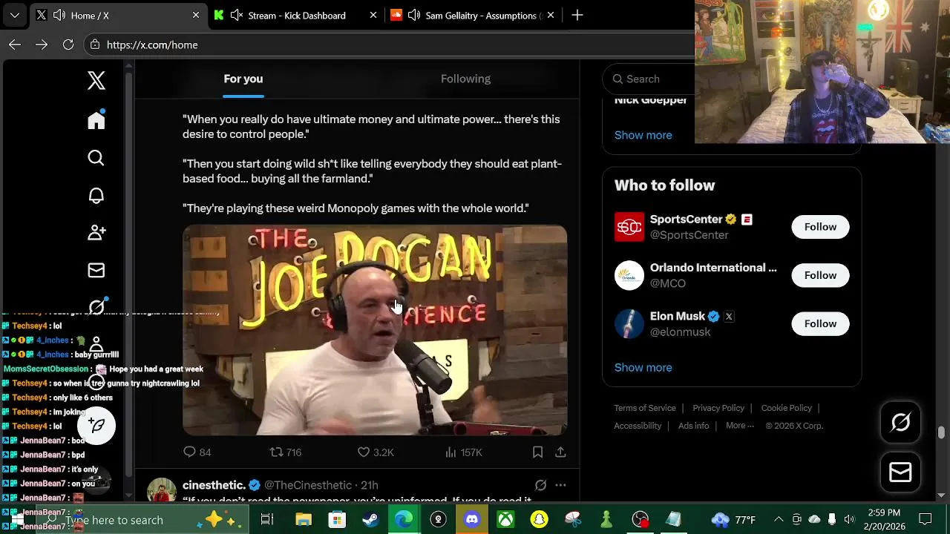Like the post with 3.2K likes
Viewport: 950px width, 534px height.
point(376,452)
